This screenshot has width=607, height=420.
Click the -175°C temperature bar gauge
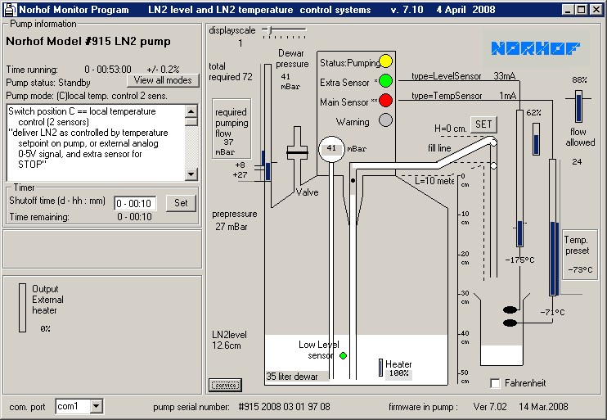pyautogui.click(x=520, y=178)
